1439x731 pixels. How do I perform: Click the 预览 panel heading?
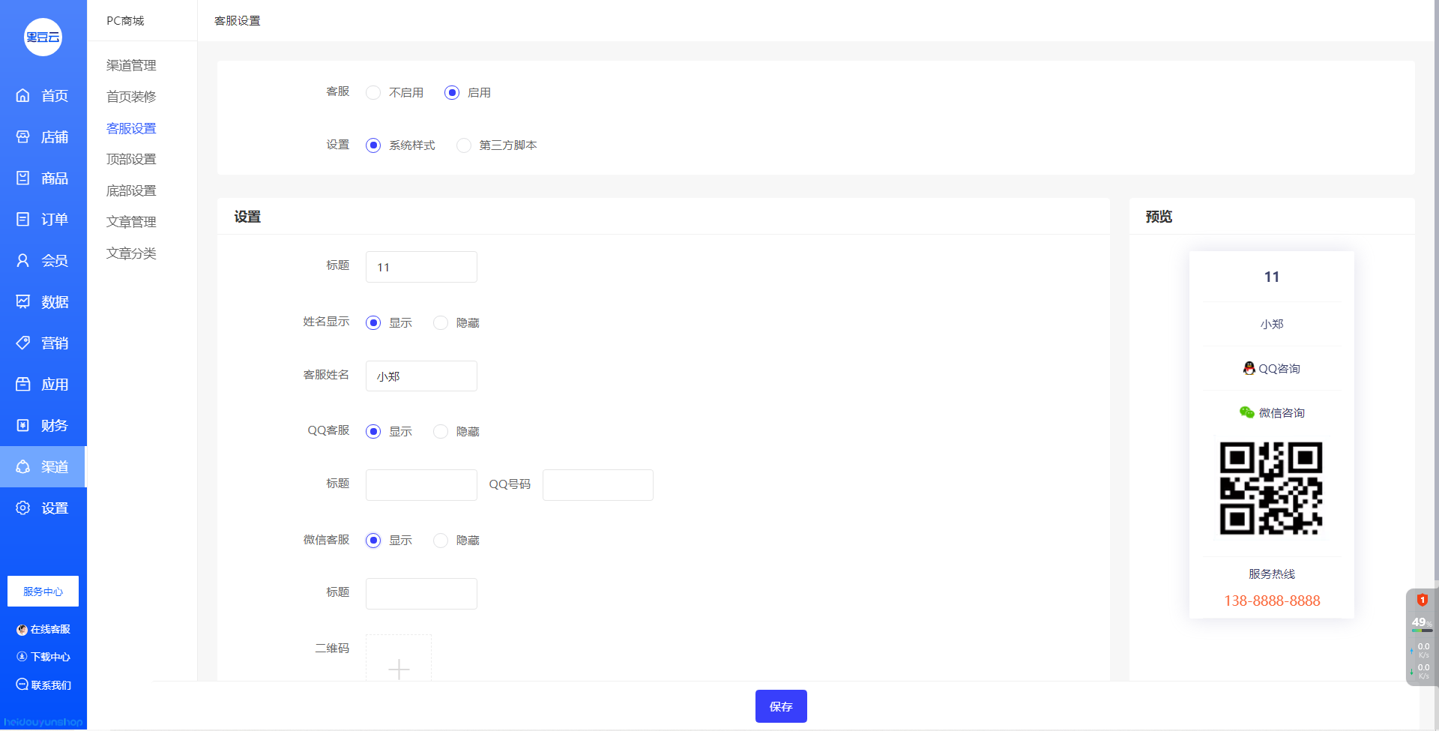1159,217
